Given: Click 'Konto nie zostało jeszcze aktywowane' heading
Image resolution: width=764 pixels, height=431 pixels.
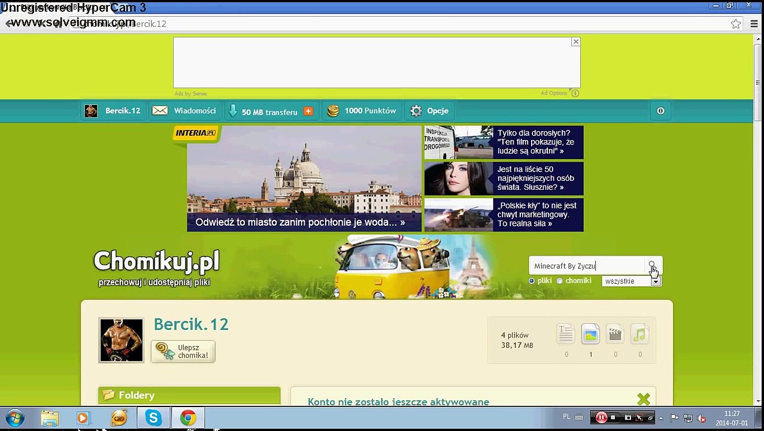Looking at the screenshot, I should point(398,402).
